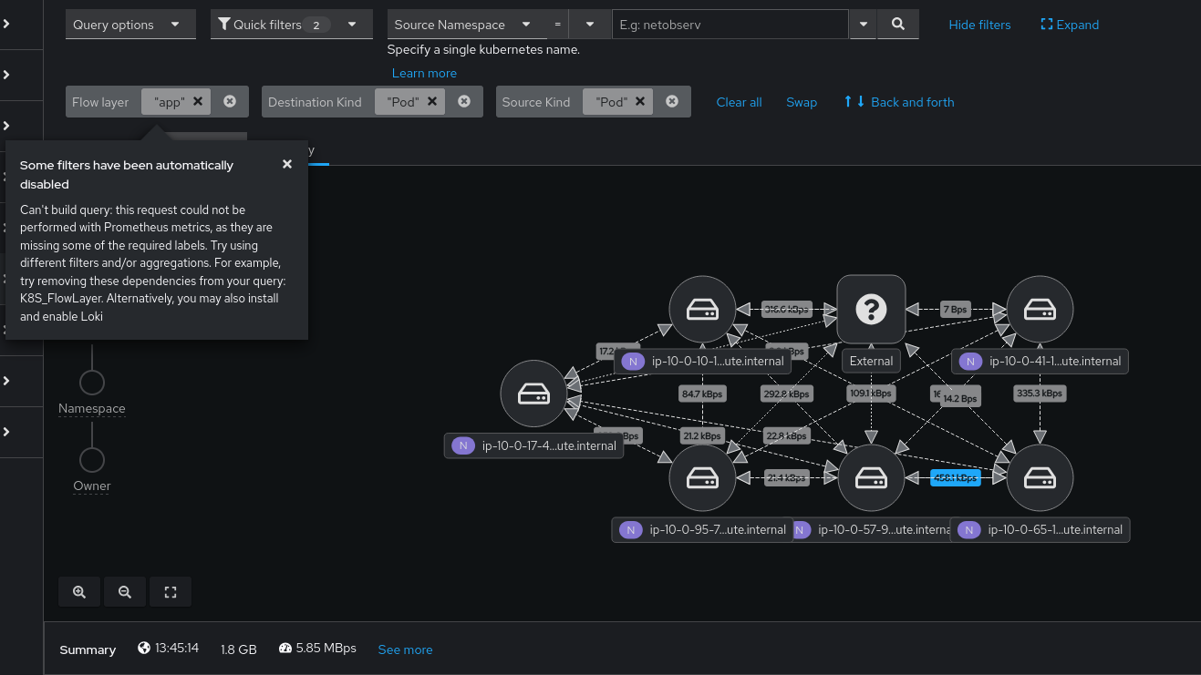Zoom out of the topology graph

click(125, 592)
